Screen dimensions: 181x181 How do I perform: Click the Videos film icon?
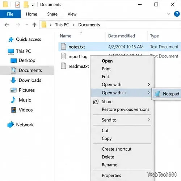click(x=13, y=110)
